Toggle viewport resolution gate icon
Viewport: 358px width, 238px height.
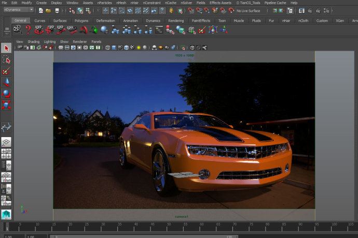point(73,48)
